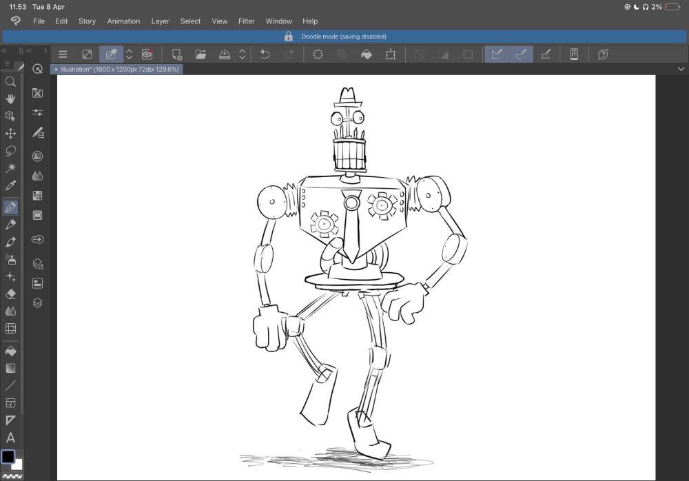Click the Invert selected area icon
This screenshot has height=481, width=689.
[x=444, y=54]
